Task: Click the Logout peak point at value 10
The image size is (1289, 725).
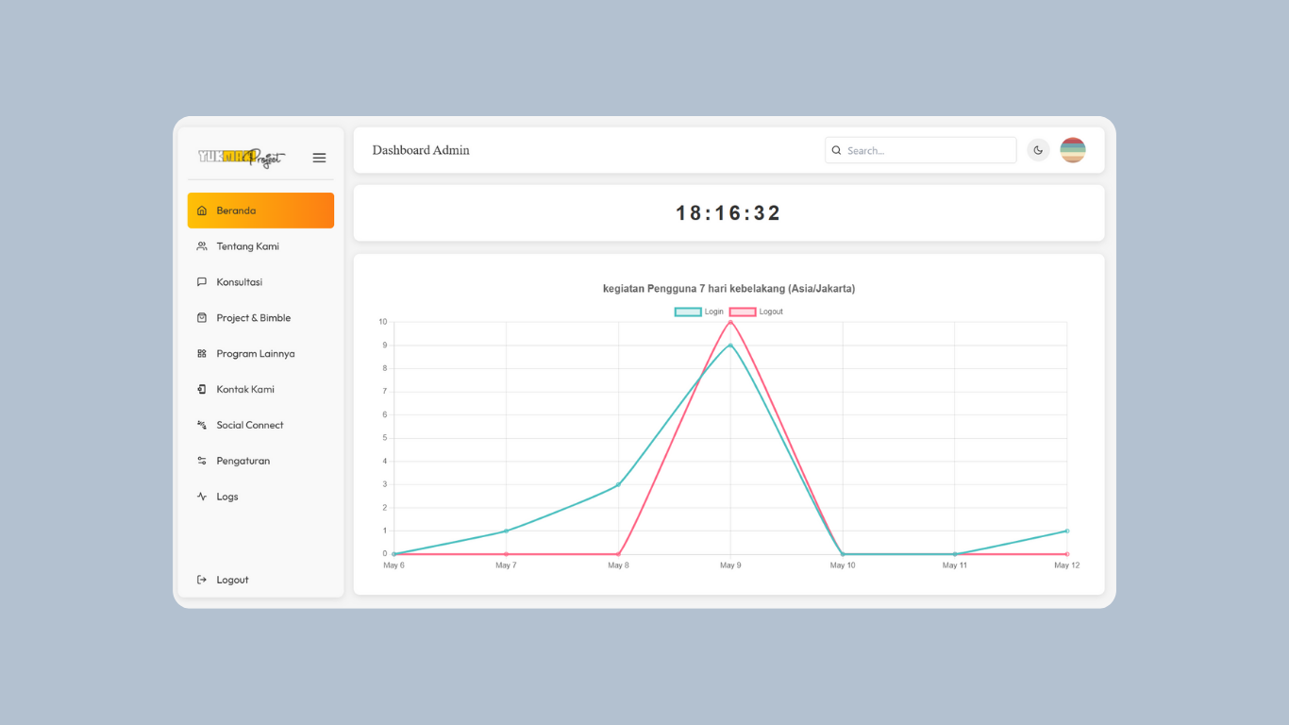Action: 730,322
